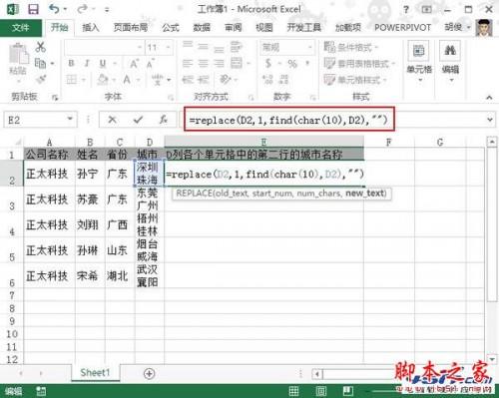Screen dimensions: 499x398
Task: Click the Percent Style icon
Action: (x=292, y=63)
